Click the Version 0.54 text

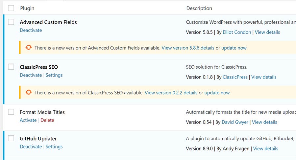[x=199, y=122]
